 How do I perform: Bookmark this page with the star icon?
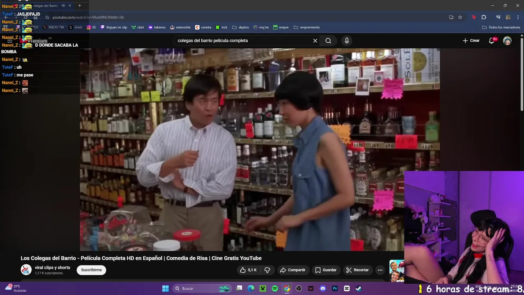(460, 17)
